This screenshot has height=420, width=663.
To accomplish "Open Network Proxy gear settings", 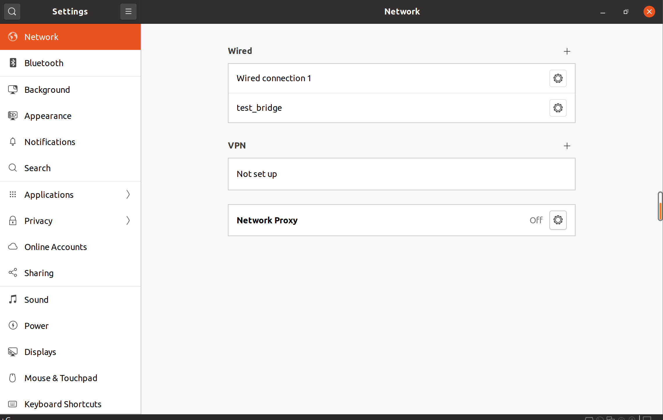I will 557,220.
